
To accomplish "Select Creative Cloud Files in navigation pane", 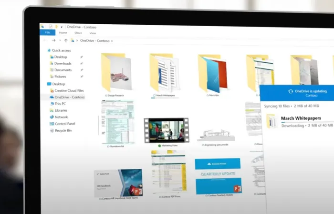I will point(67,90).
